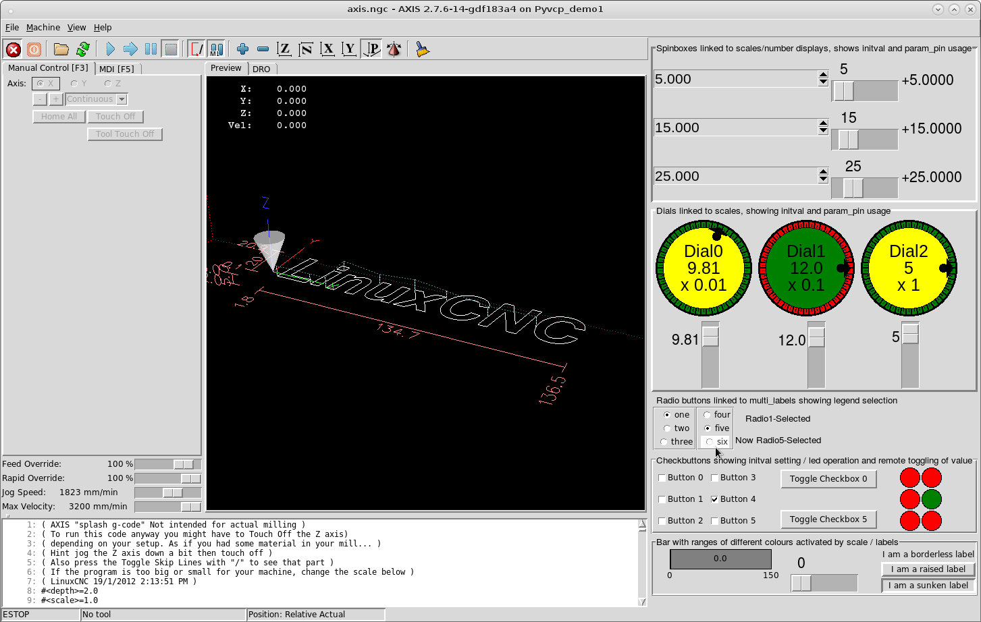Toggle skip lines with slash icon

point(196,49)
